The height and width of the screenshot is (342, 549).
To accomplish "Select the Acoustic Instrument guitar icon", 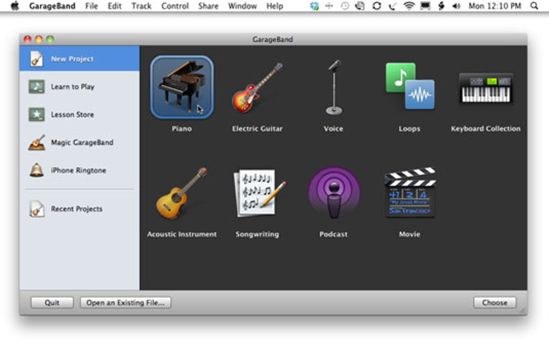I will 181,193.
